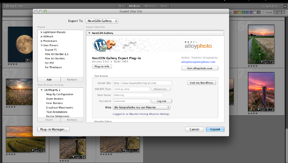Filter by white custom label swatch

[x=255, y=12]
